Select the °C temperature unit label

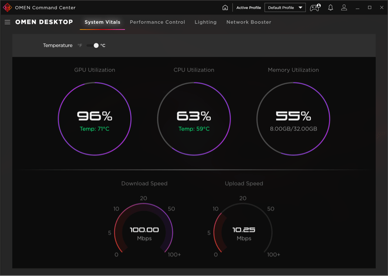pos(103,46)
